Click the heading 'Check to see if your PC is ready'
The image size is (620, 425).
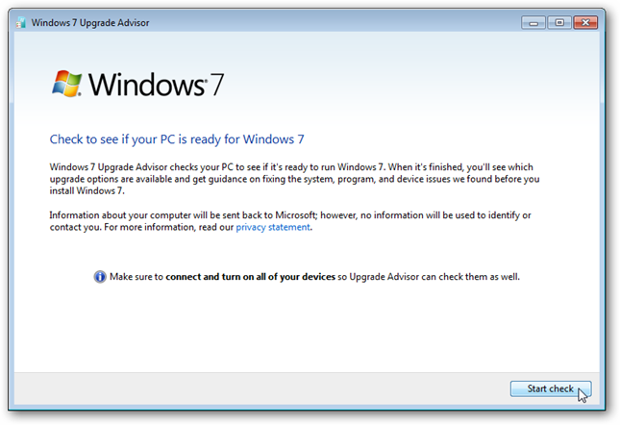click(x=177, y=139)
